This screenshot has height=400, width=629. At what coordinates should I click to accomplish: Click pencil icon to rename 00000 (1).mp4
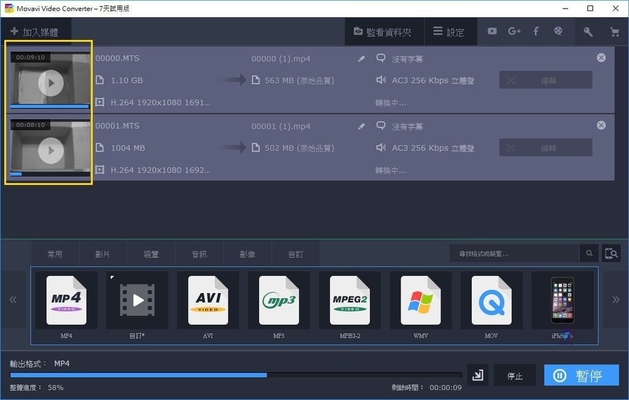(361, 58)
